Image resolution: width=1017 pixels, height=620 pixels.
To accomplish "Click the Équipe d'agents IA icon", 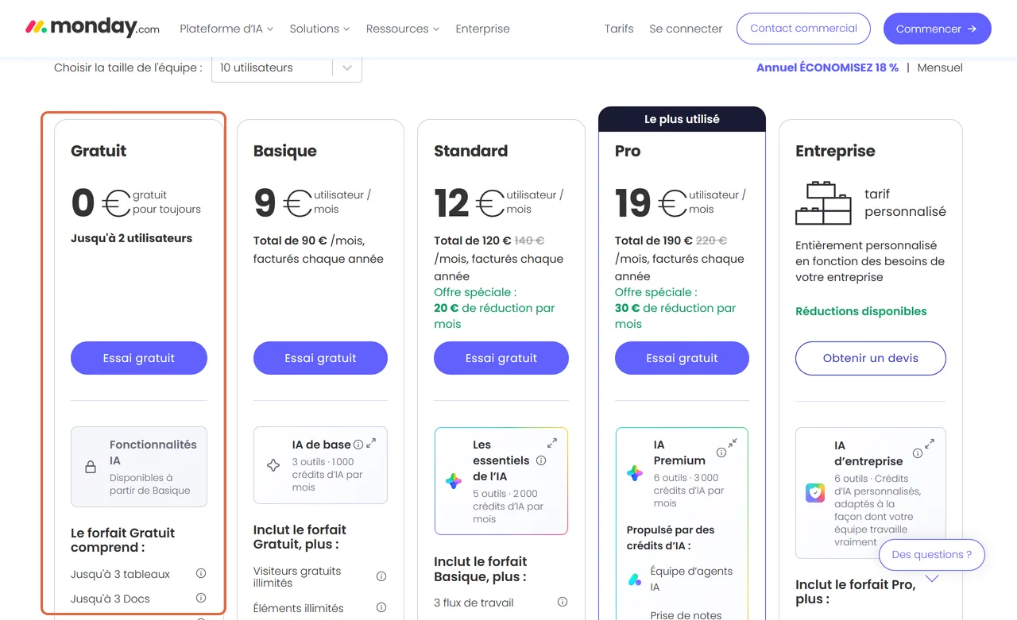I will (x=635, y=580).
